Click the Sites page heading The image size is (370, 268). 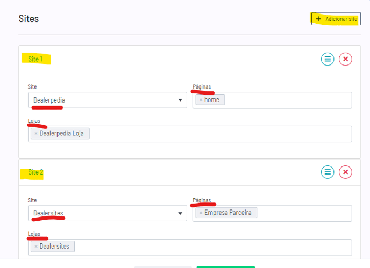pos(29,19)
